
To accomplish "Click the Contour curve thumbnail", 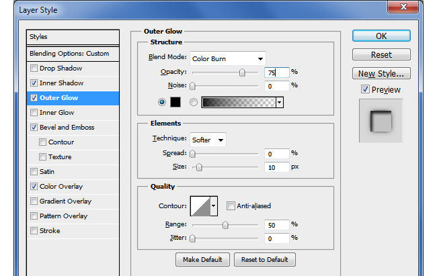I will pyautogui.click(x=200, y=205).
